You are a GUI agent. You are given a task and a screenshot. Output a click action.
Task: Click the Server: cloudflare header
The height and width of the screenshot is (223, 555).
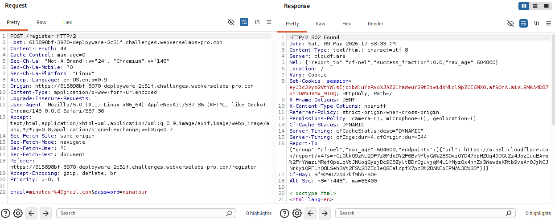click(317, 56)
